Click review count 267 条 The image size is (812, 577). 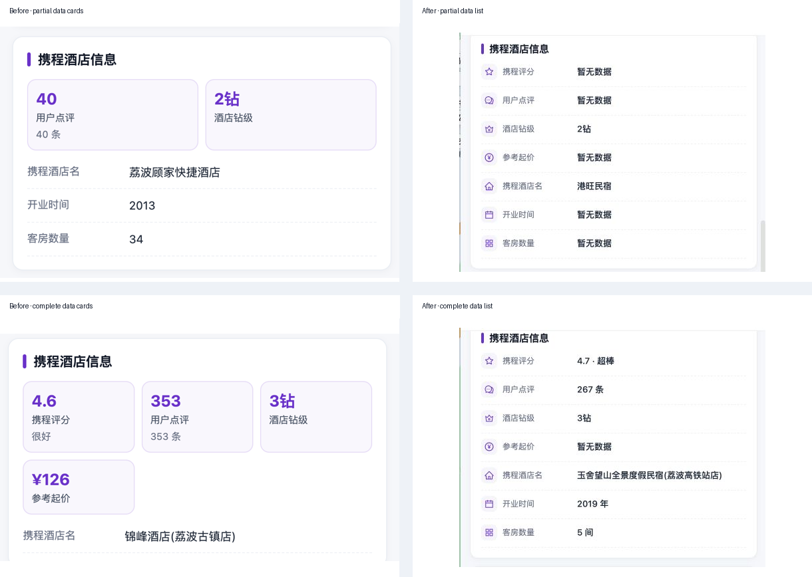(x=590, y=390)
